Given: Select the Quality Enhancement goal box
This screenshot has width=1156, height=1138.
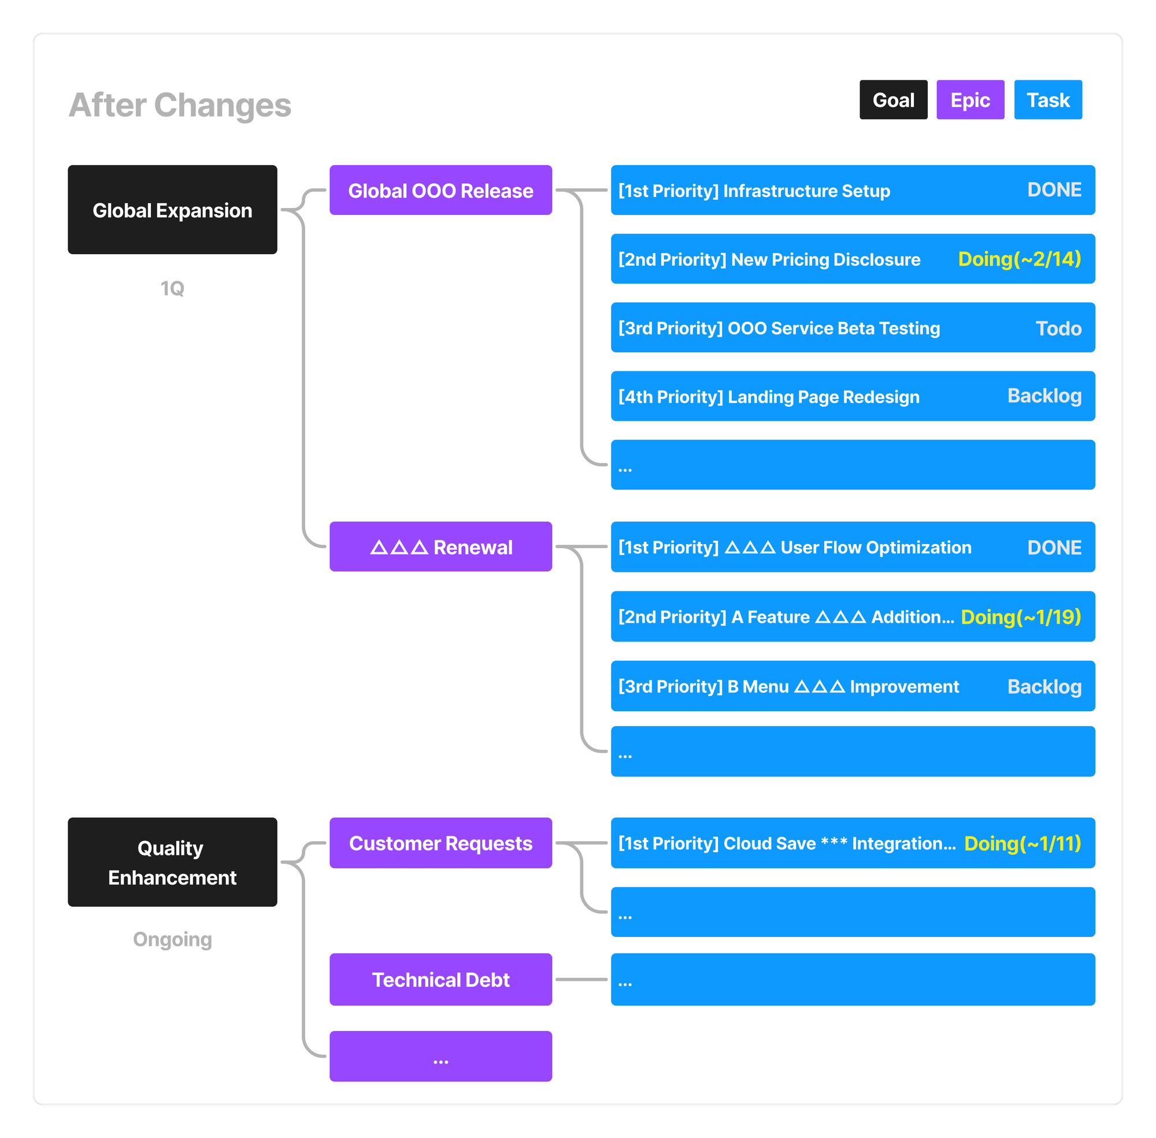Looking at the screenshot, I should click(172, 862).
